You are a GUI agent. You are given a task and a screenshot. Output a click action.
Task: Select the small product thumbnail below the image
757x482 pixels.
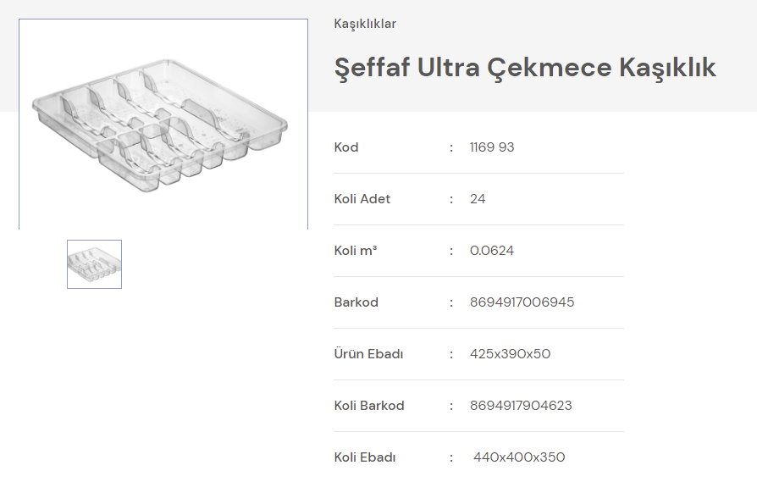pyautogui.click(x=94, y=263)
